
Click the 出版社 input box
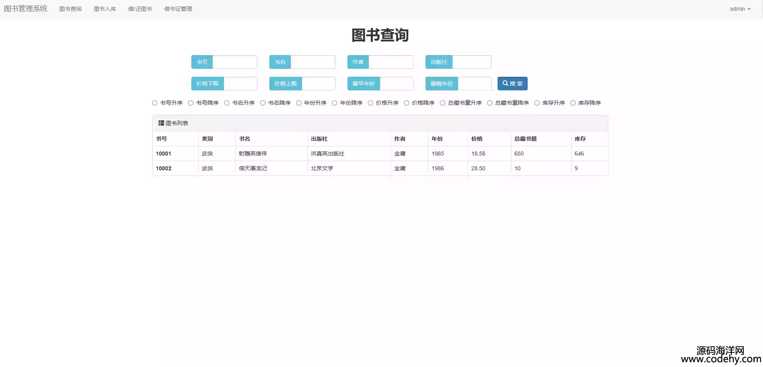pyautogui.click(x=472, y=62)
